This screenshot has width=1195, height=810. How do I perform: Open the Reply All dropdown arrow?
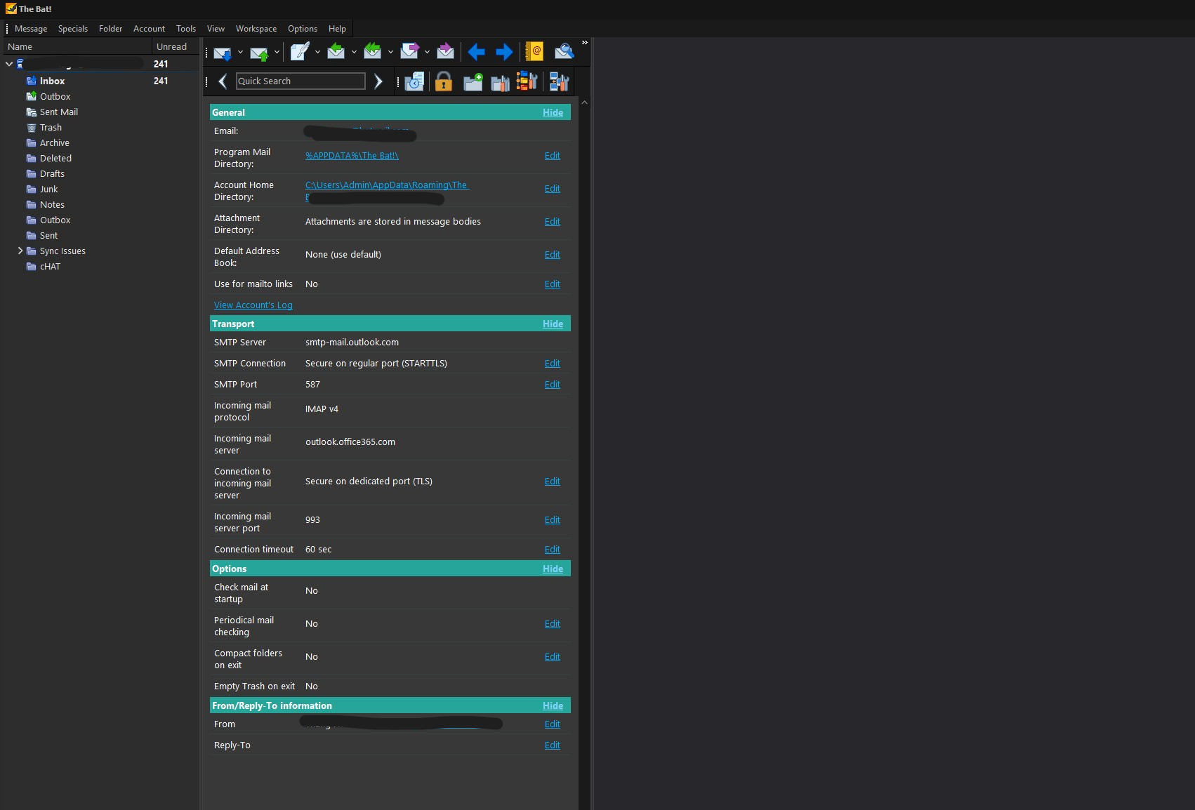click(x=390, y=52)
